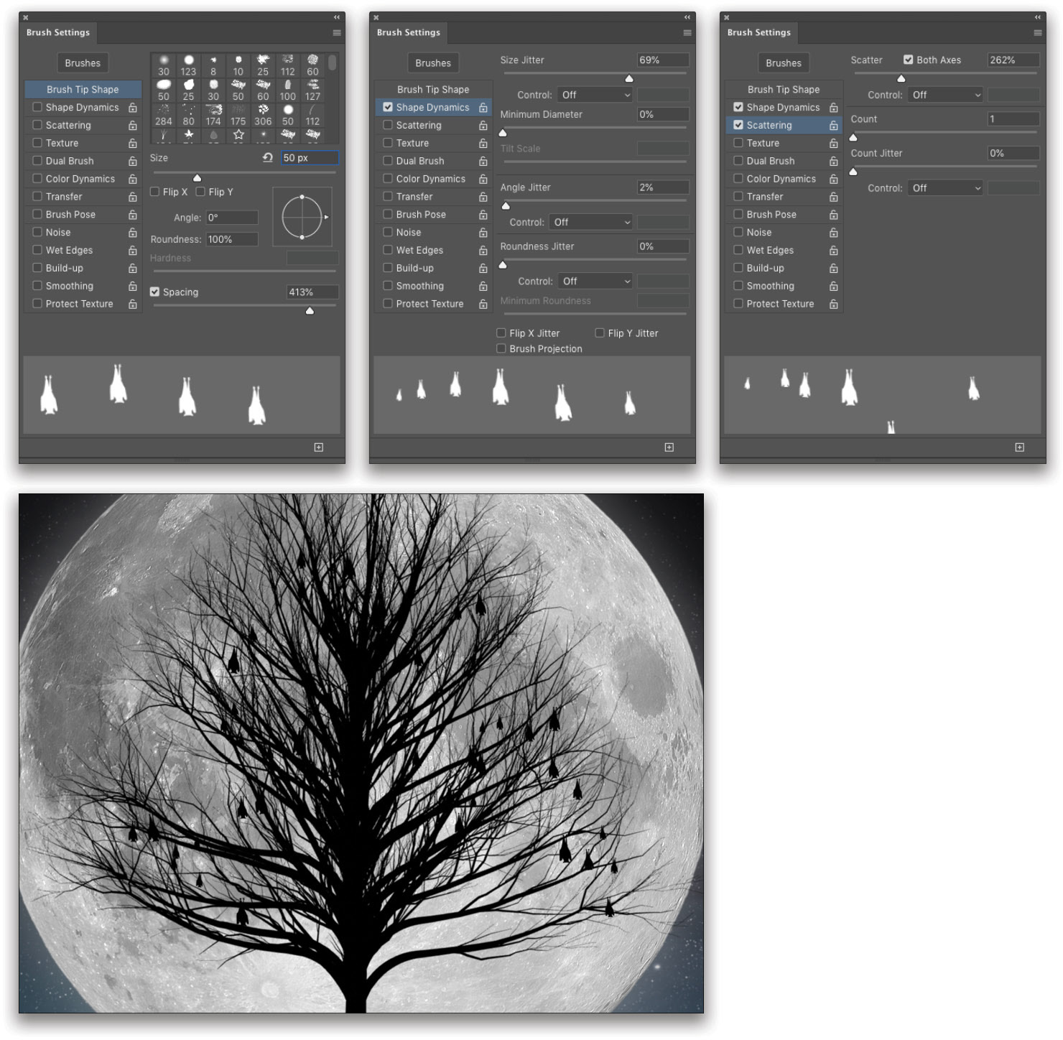Switch to the Brush Tip Shape section
1063x1040 pixels.
432,89
